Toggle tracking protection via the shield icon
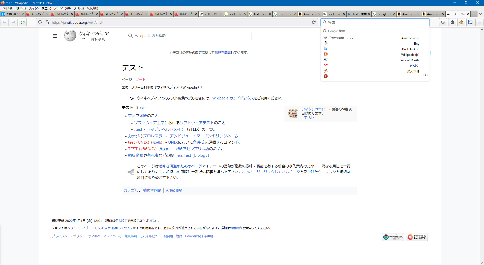The image size is (484, 265). pyautogui.click(x=40, y=22)
